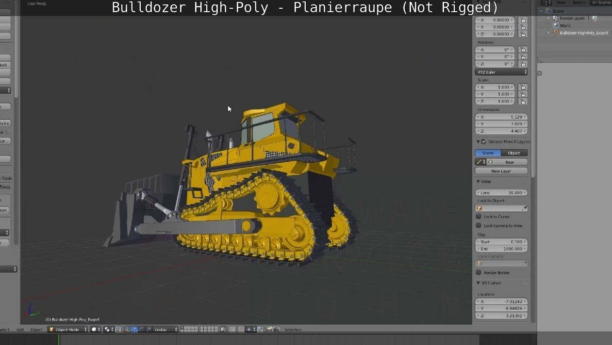This screenshot has height=345, width=612.
Task: Select Scene grease pencil source toggle
Action: [x=488, y=153]
